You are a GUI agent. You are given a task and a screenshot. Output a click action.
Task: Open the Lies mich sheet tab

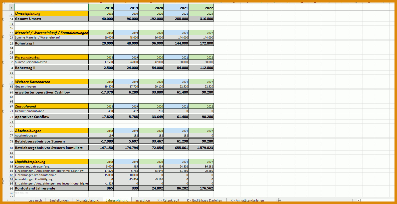click(35, 200)
